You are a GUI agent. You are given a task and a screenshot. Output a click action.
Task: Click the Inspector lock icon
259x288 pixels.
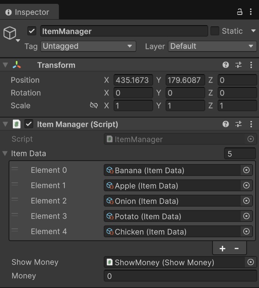tap(239, 12)
